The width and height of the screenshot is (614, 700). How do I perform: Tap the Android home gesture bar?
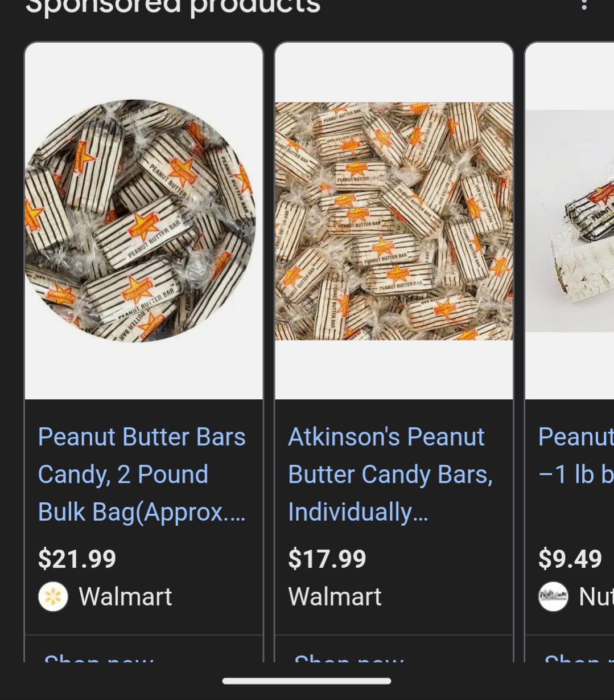[x=307, y=681]
